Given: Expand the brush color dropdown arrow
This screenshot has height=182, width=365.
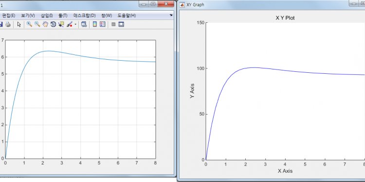Looking at the screenshot, I should pyautogui.click(x=75, y=24).
